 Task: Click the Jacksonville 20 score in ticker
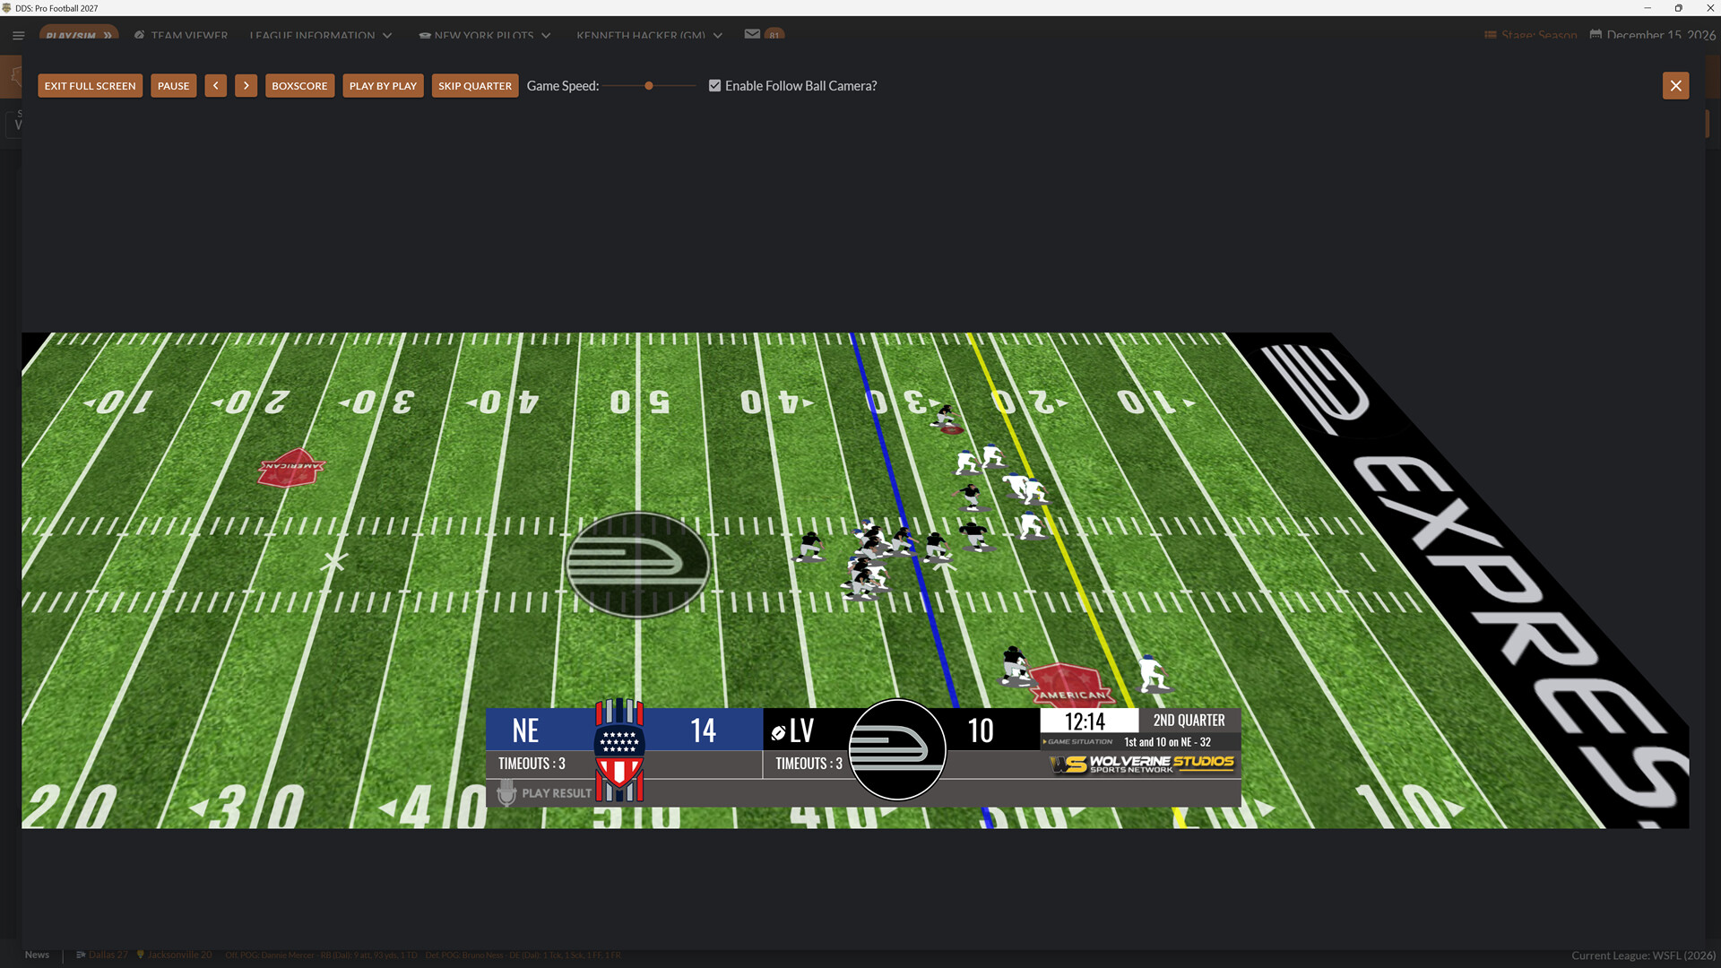pyautogui.click(x=174, y=955)
